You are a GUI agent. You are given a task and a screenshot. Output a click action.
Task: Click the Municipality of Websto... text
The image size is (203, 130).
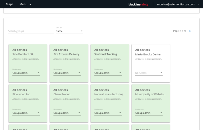(x=150, y=94)
